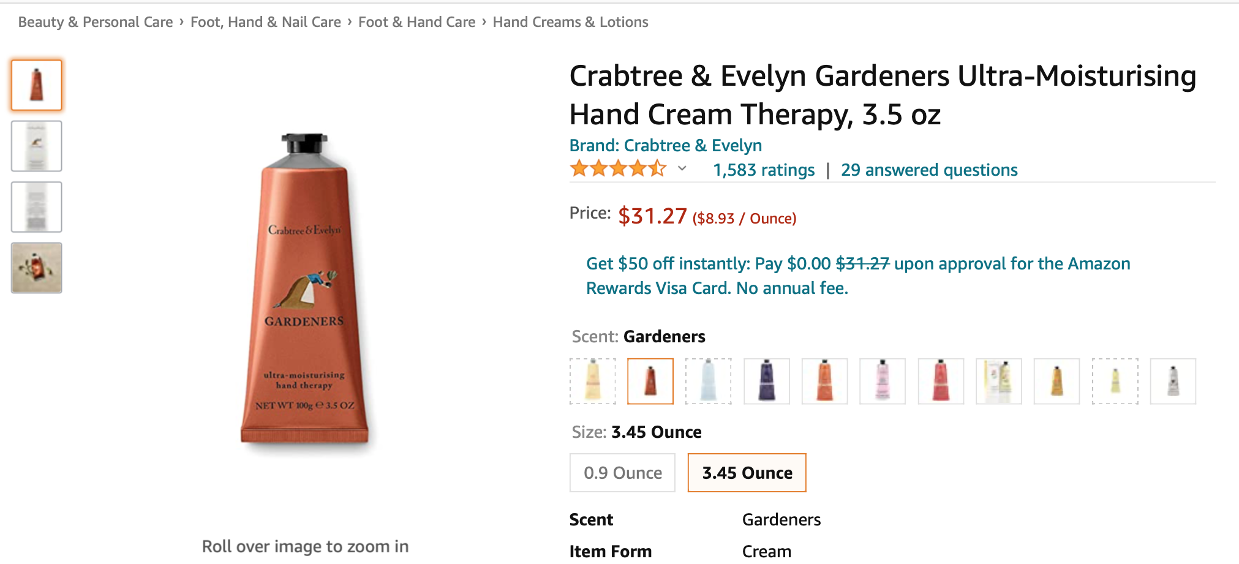The image size is (1239, 564).
Task: Select the dark purple tube scent swatch
Action: (x=766, y=381)
